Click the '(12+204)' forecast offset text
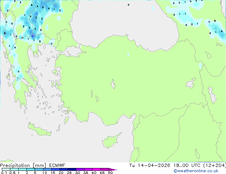The height and width of the screenshot is (174, 226). pos(215,165)
